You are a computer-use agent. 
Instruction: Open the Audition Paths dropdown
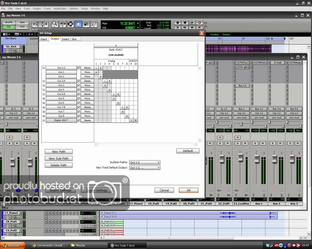145,162
